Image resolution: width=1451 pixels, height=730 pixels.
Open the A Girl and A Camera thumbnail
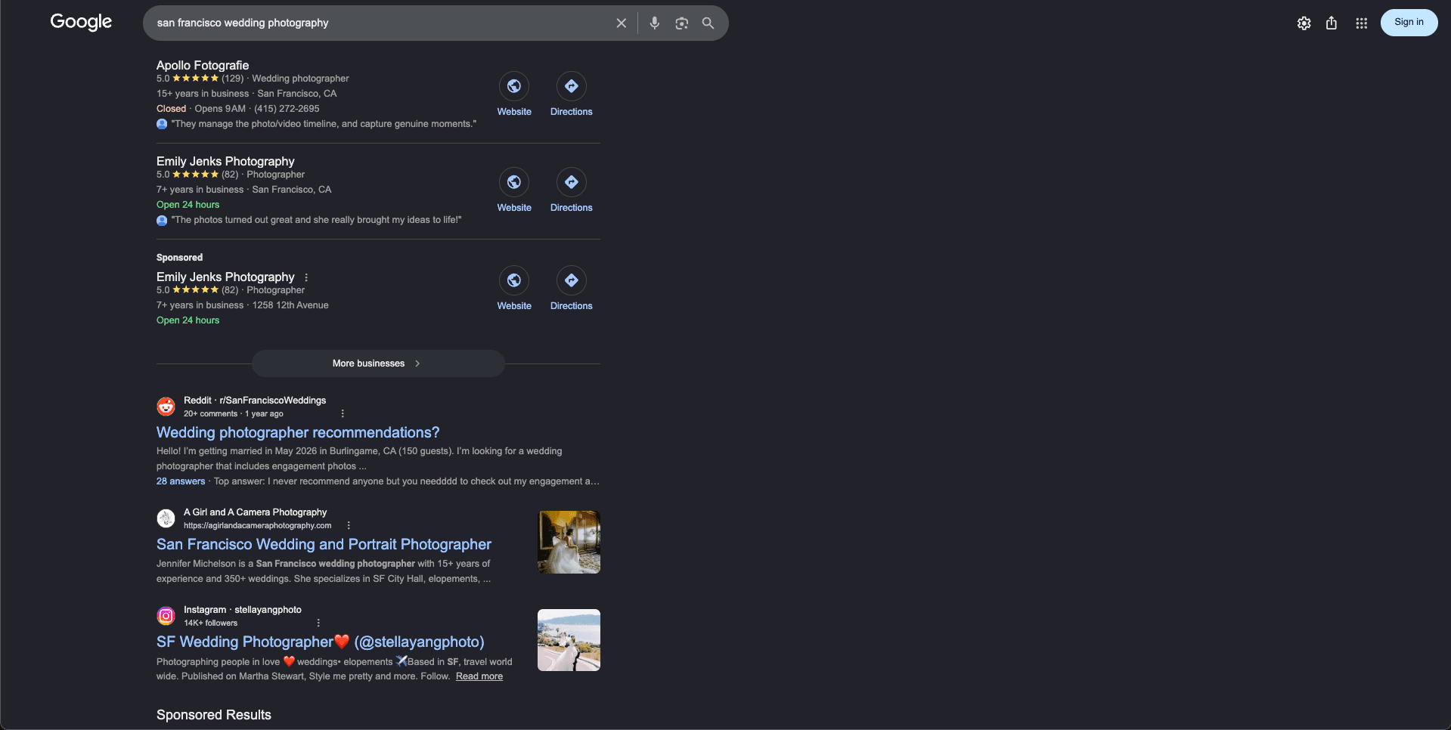tap(569, 542)
